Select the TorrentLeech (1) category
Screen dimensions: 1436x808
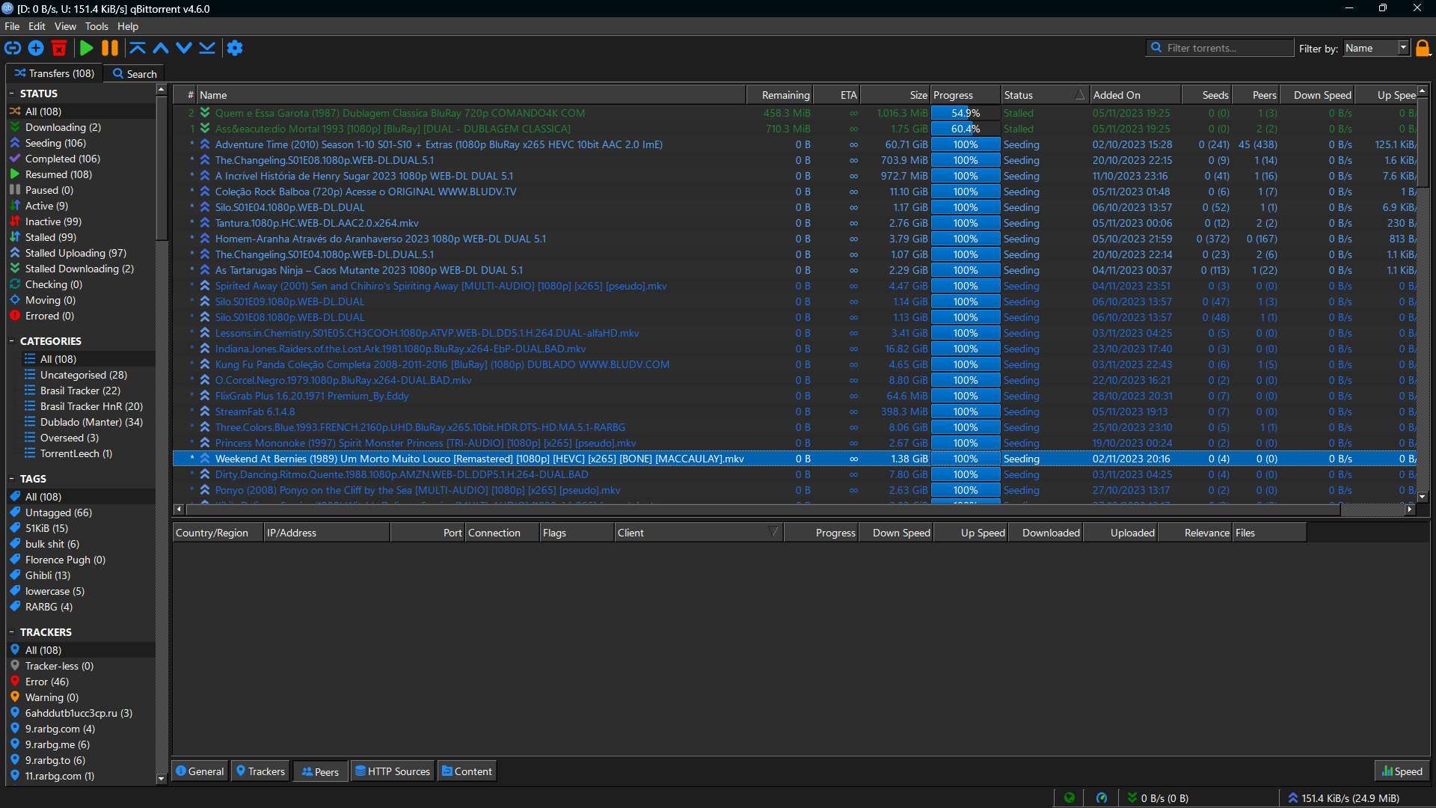click(x=76, y=453)
